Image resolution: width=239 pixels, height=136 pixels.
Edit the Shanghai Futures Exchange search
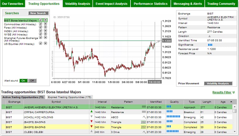pyautogui.click(x=41, y=37)
